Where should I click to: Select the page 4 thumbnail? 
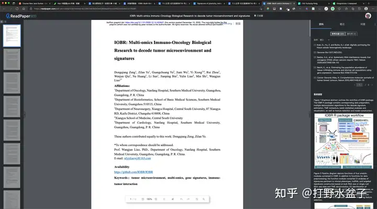[x=12, y=106]
